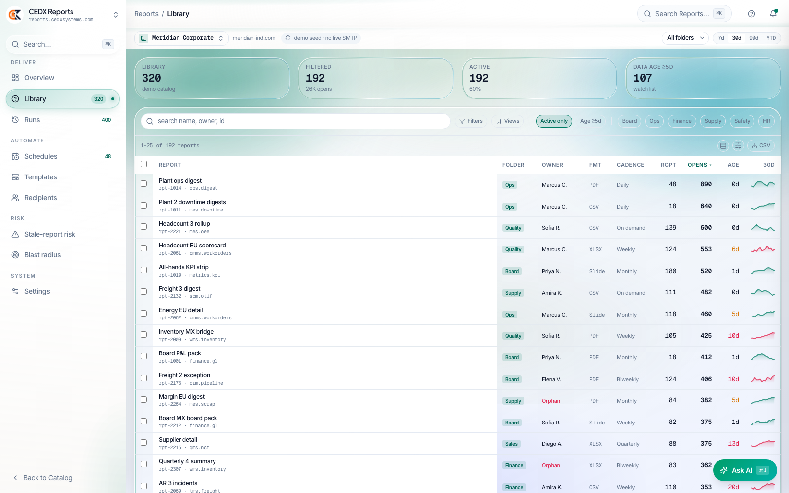Click the Reports breadcrumb link
This screenshot has width=789, height=493.
click(x=146, y=14)
